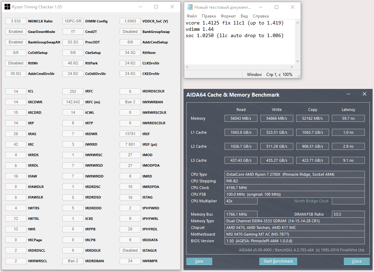Minimize the Ryzen Timing Checker window
374x272 pixels.
tap(140, 7)
